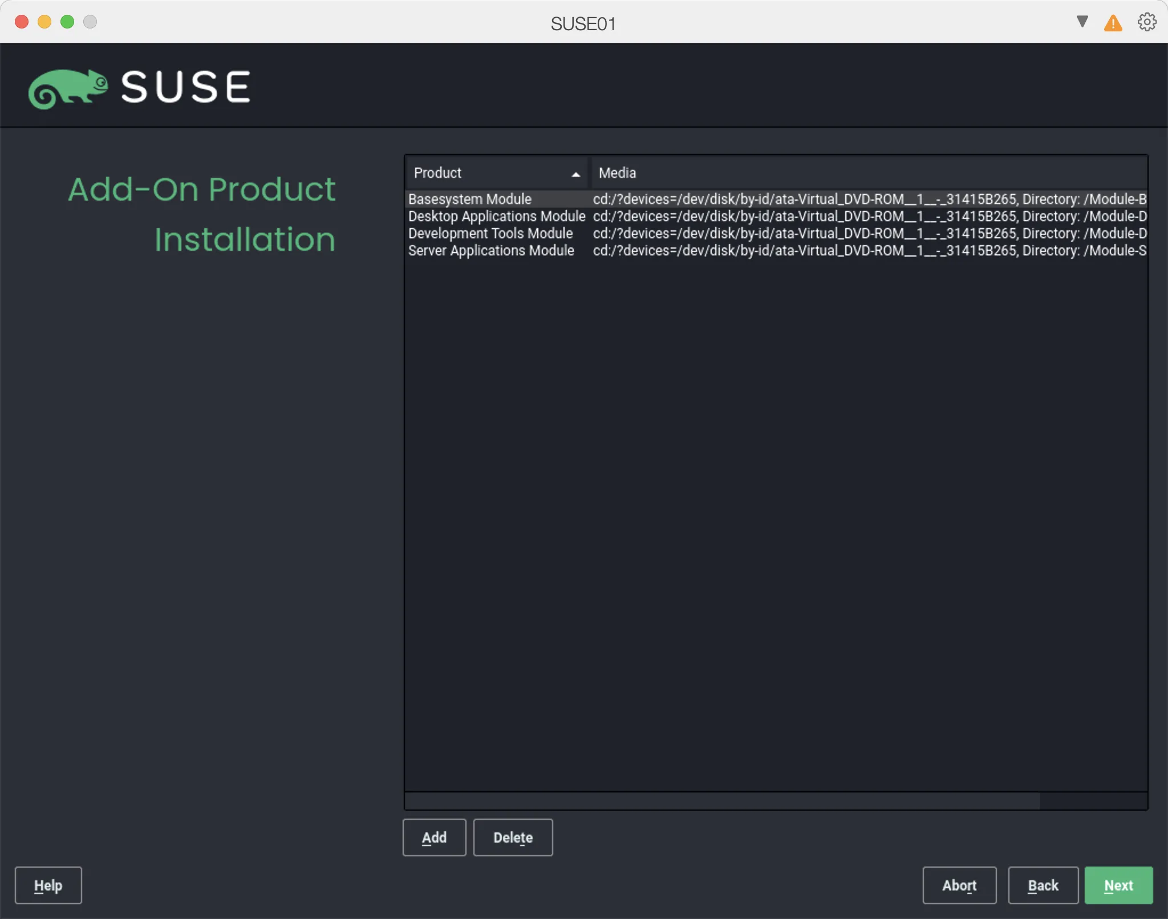
Task: Minimize the SUSE01 window
Action: (44, 22)
